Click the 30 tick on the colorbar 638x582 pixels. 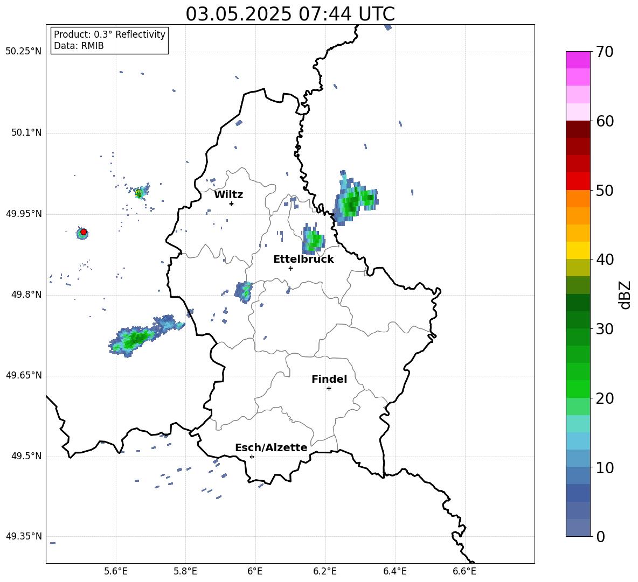pyautogui.click(x=605, y=329)
